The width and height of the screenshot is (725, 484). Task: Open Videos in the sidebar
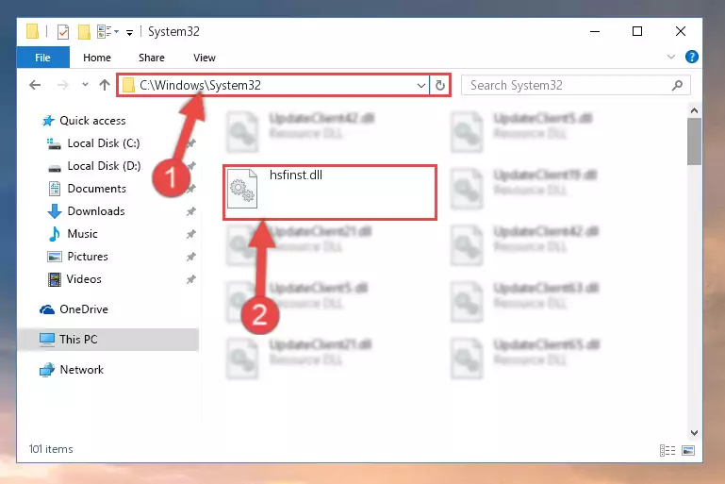[x=84, y=279]
